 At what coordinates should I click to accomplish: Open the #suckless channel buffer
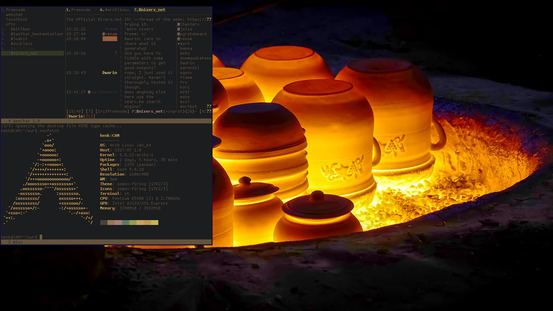coord(22,44)
